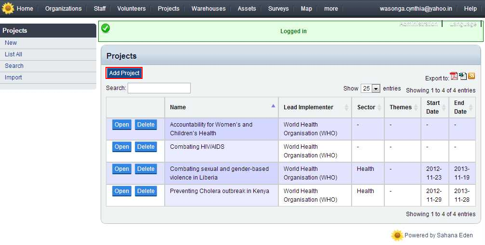Sort by End Date column arrows

[471, 107]
